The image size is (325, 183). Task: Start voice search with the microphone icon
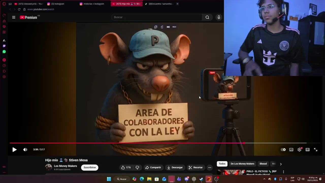point(219,17)
